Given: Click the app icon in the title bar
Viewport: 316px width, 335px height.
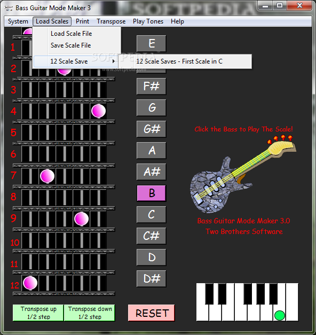Looking at the screenshot, I should [9, 8].
